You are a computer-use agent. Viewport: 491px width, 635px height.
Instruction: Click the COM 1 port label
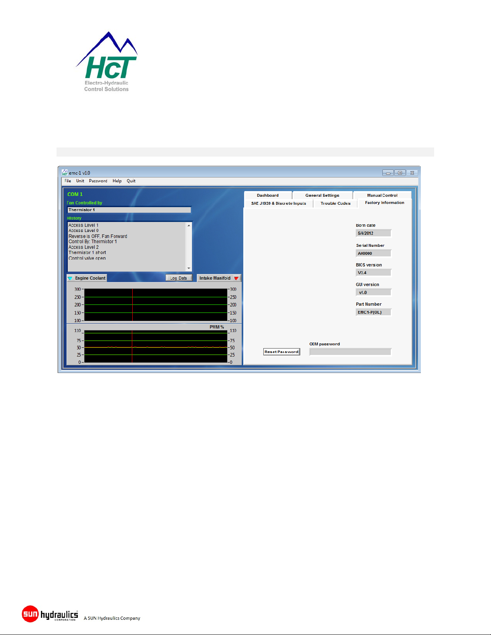pyautogui.click(x=75, y=194)
